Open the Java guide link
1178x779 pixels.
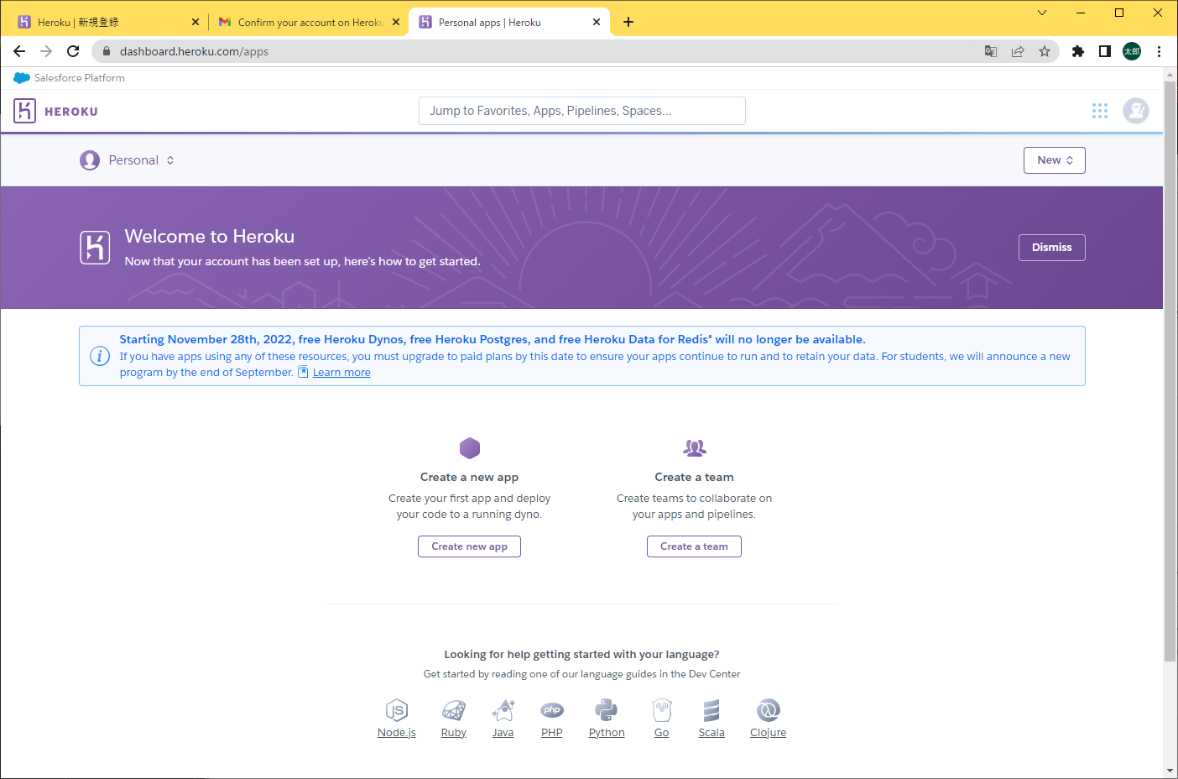click(x=503, y=733)
